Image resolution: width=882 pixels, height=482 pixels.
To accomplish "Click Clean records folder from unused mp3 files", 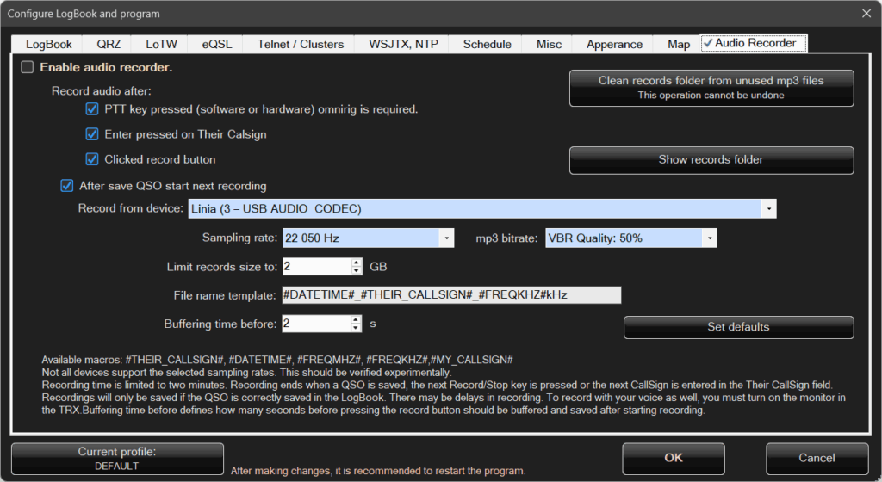I will pyautogui.click(x=711, y=88).
